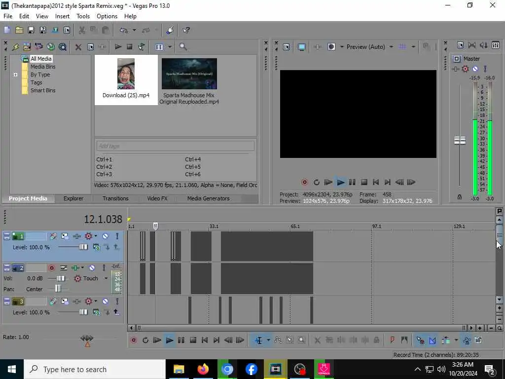Open Master bus automation settings gear

point(465,69)
